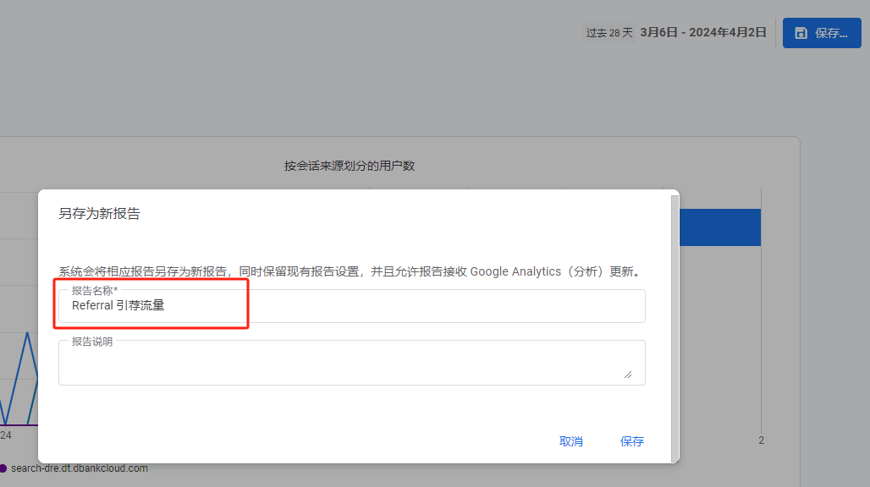Click the purple legend dot for search-dre
This screenshot has width=870, height=487.
click(x=3, y=468)
